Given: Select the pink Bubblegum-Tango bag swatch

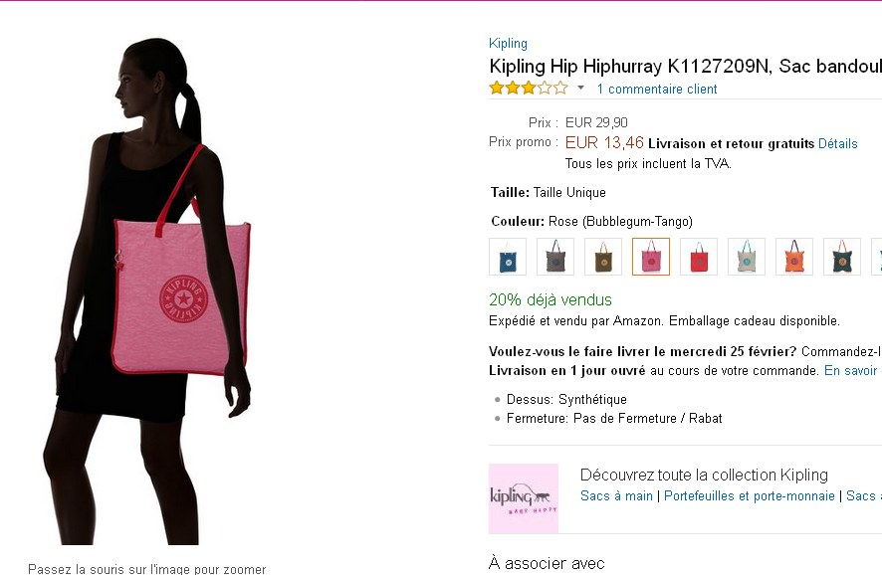Looking at the screenshot, I should pos(651,257).
